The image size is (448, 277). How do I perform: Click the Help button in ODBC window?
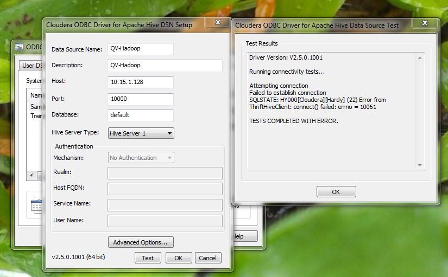[245, 236]
